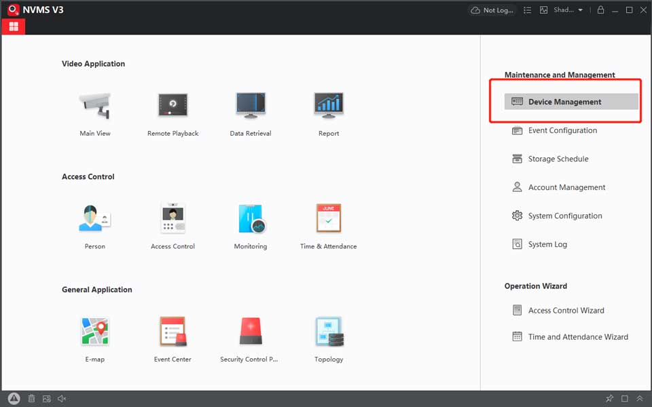Open the Data Retrieval module
Screen dimensions: 652x407
[x=251, y=106]
